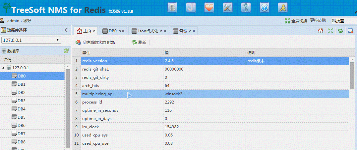Screen dimensions: 357x150
Task: Open the 更换皮肤 skin dropdown (科技蓝)
Action: [344, 21]
